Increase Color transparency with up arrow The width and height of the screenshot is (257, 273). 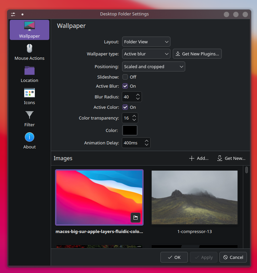tap(134, 116)
